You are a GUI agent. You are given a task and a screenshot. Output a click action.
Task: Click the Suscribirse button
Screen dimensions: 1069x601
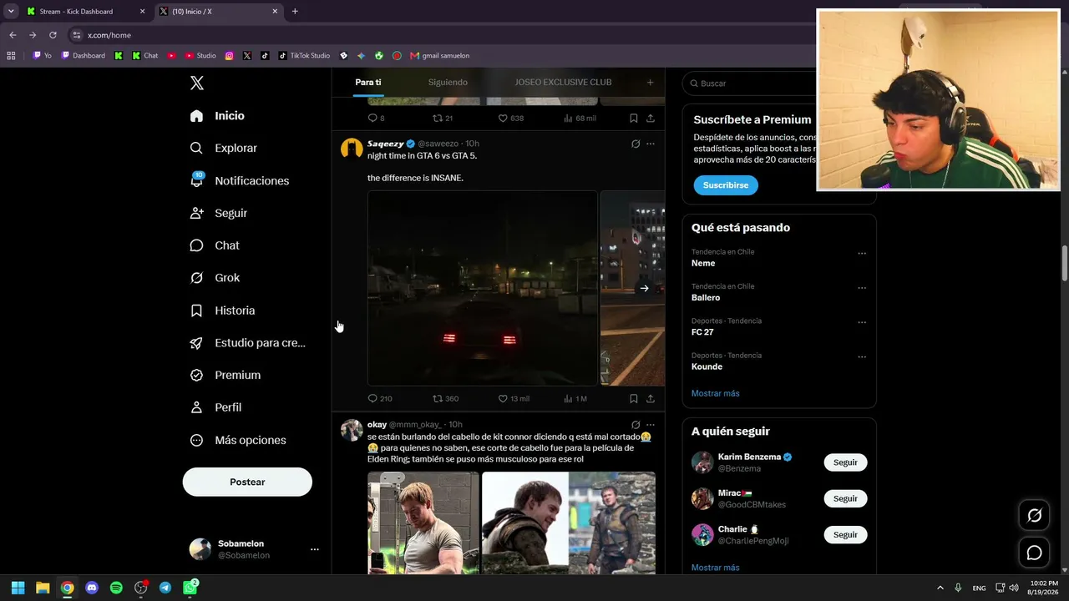point(726,185)
